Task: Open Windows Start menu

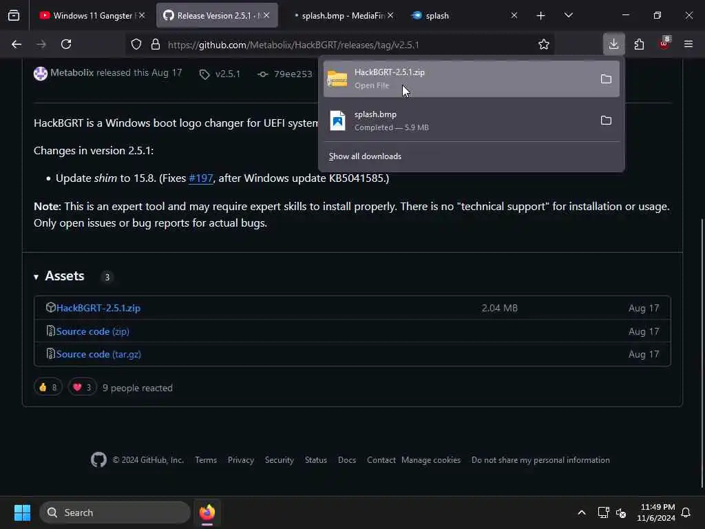Action: [x=22, y=512]
